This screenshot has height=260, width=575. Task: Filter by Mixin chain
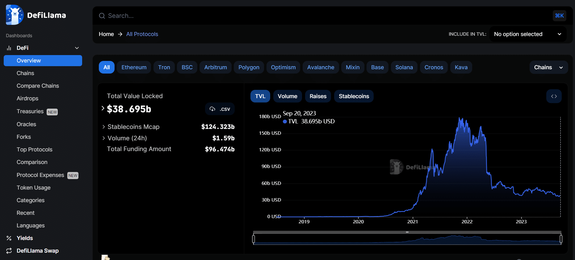coord(353,67)
